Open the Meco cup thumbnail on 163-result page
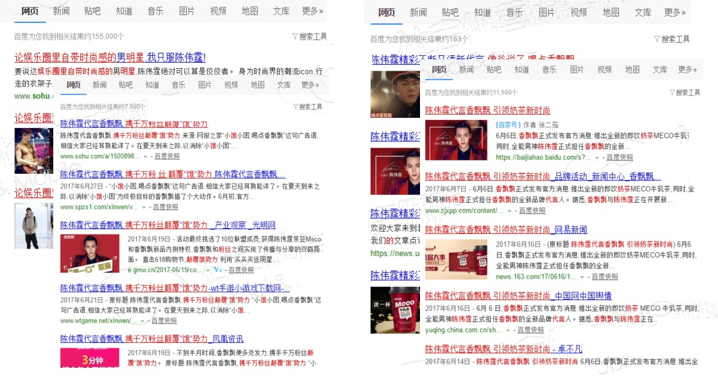 coord(394,310)
